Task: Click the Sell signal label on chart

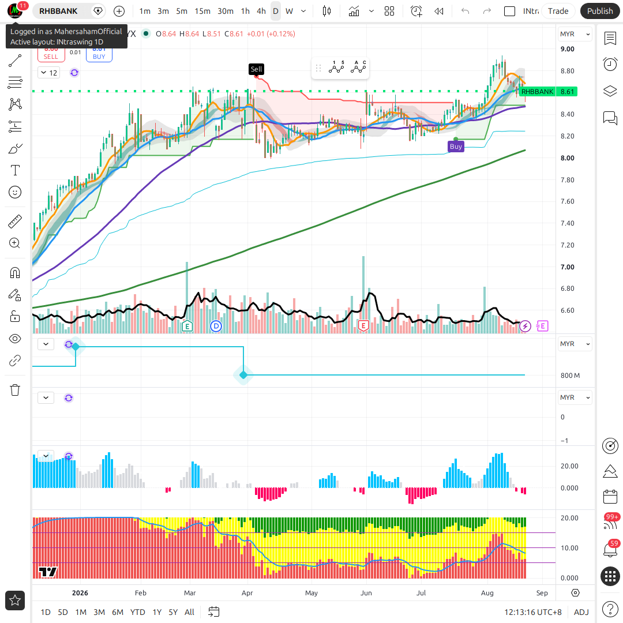Action: (256, 69)
